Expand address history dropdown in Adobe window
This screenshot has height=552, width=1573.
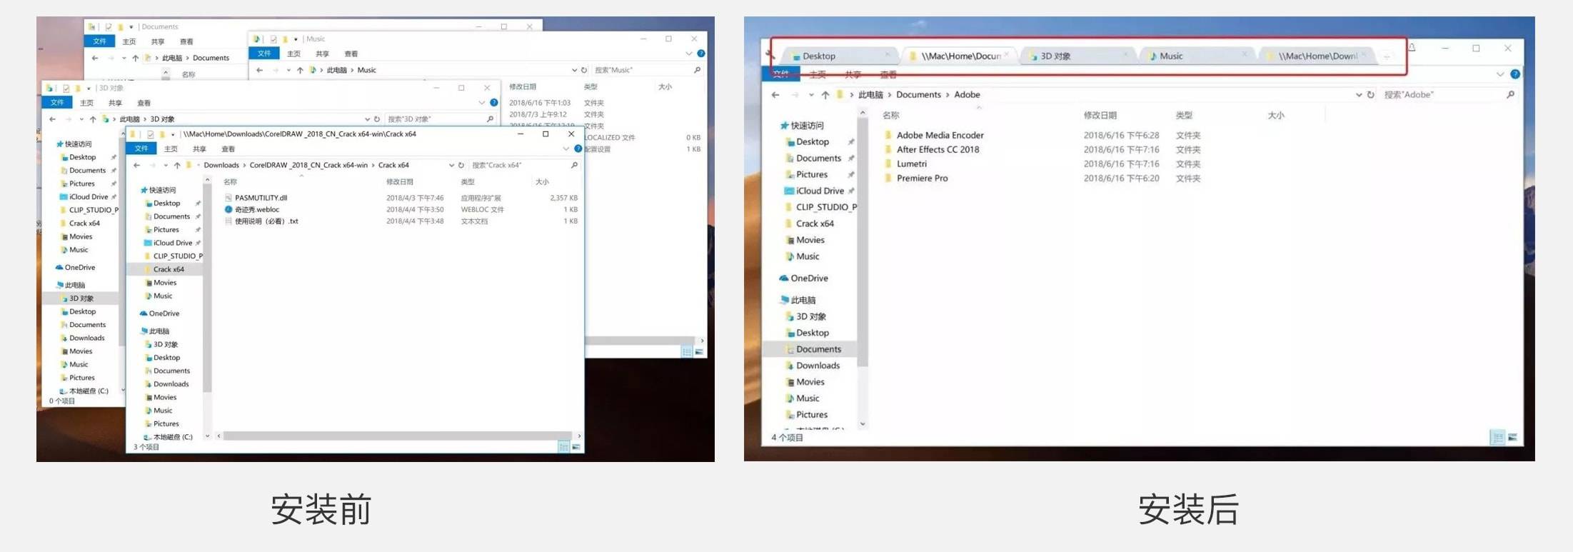(x=1358, y=94)
